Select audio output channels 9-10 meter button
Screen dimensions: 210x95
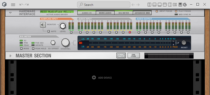click(x=168, y=32)
